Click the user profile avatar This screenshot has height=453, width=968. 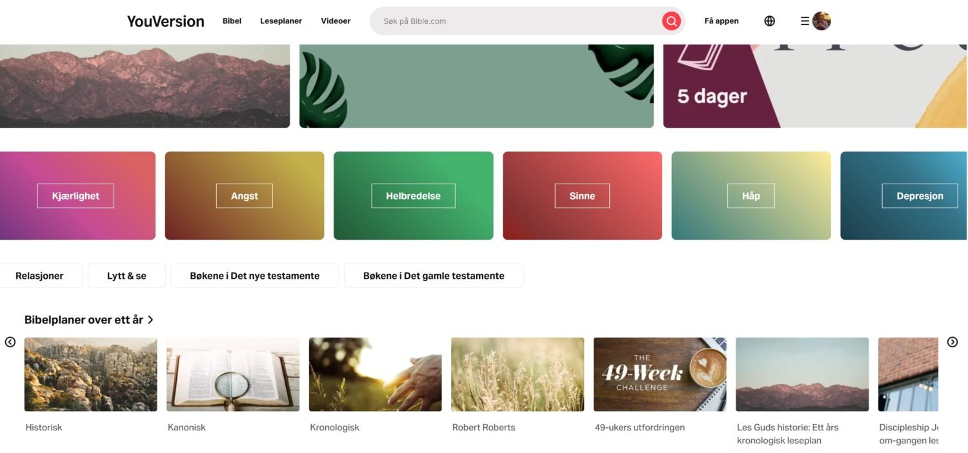(x=822, y=21)
